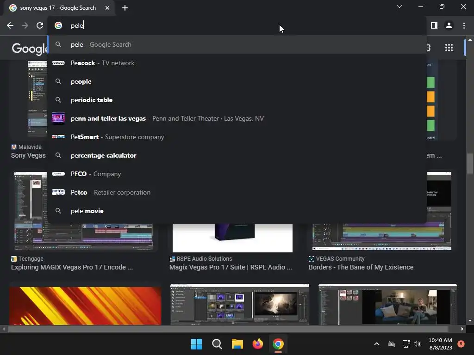Viewport: 474px width, 355px height.
Task: Click the browser Forward arrow
Action: [x=25, y=26]
